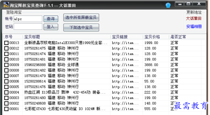Select title 18750261482 福建 移动 神州行
The image size is (210, 115).
pos(51,70)
